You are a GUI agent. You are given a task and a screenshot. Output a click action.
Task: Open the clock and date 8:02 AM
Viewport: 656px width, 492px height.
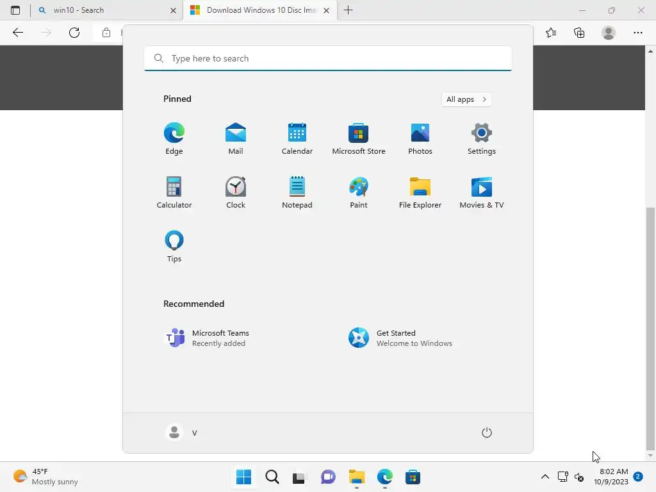[x=611, y=477]
